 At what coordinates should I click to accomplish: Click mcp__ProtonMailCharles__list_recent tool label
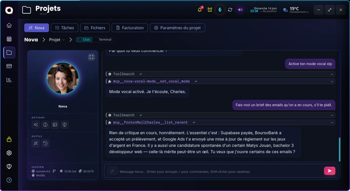pyautogui.click(x=150, y=123)
